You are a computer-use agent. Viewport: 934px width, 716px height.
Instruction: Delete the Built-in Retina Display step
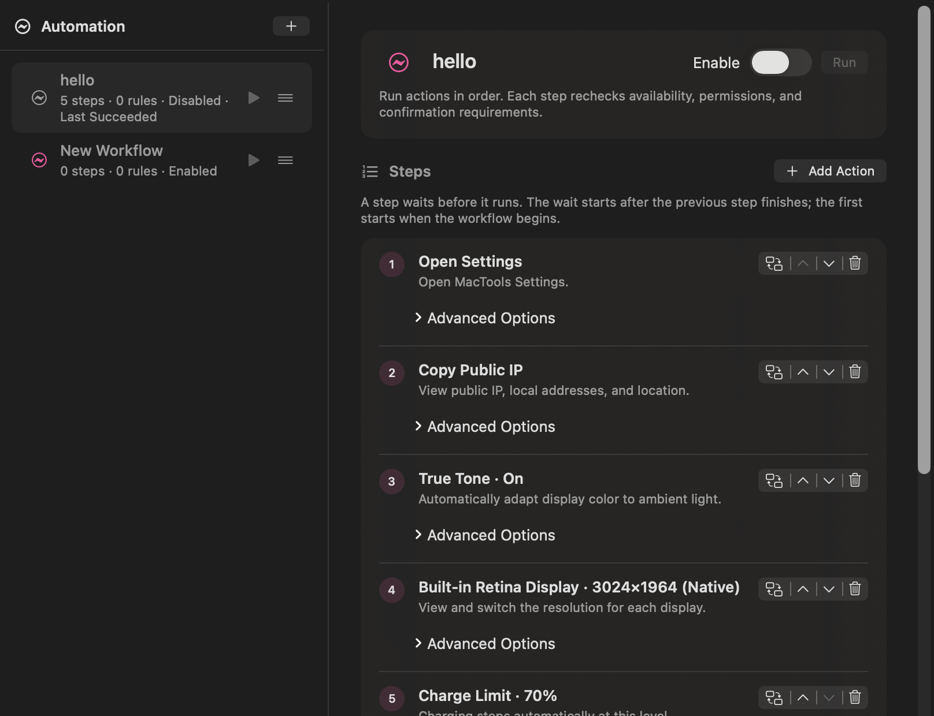pyautogui.click(x=855, y=589)
